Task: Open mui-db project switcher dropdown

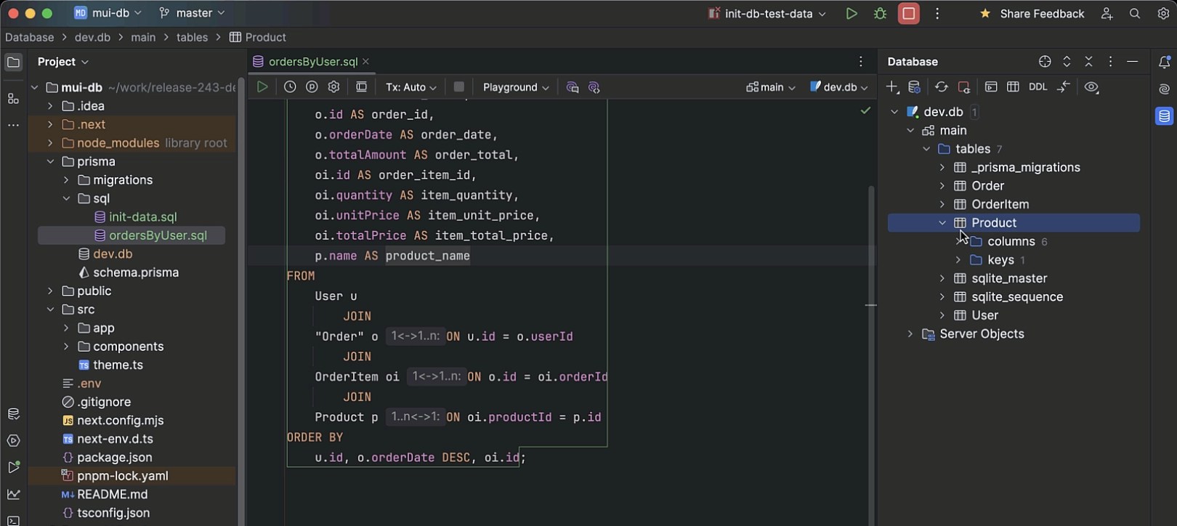Action: [108, 13]
